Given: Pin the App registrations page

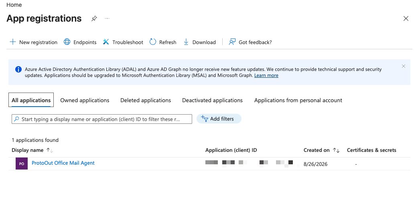Looking at the screenshot, I should (94, 18).
